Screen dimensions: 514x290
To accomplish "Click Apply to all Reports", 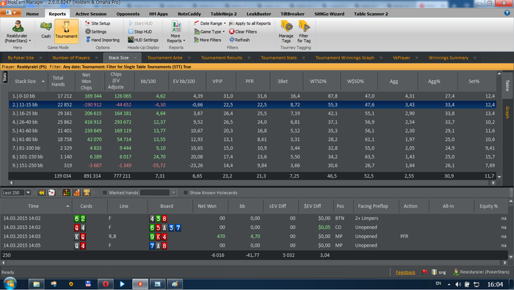I will click(x=250, y=23).
